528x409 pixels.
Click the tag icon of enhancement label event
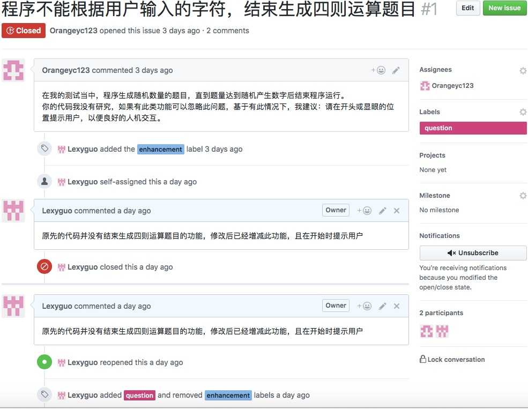[x=44, y=148]
